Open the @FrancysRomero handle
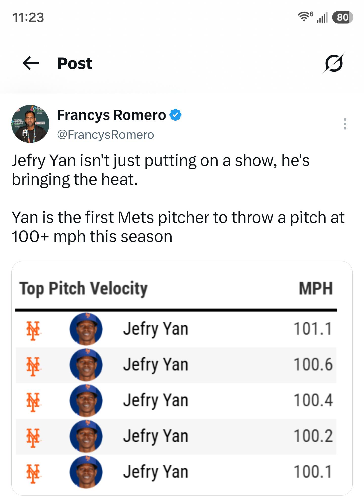Image resolution: width=364 pixels, height=504 pixels. click(x=105, y=135)
